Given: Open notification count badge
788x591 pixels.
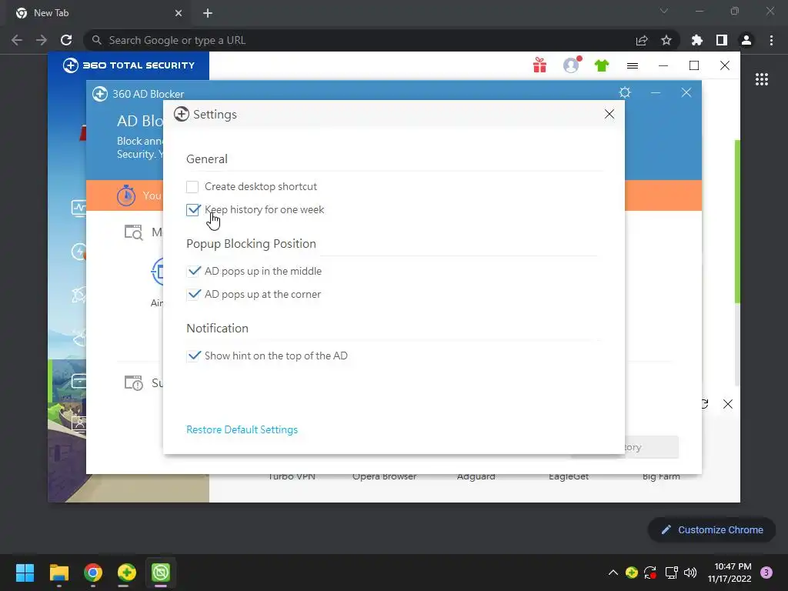Looking at the screenshot, I should pos(766,573).
